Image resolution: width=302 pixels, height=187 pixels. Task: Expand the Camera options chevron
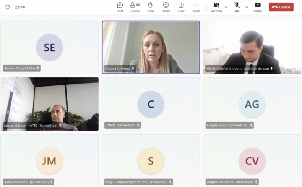click(x=226, y=7)
